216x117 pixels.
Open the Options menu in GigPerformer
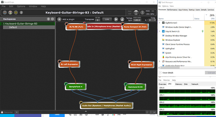coord(21,6)
